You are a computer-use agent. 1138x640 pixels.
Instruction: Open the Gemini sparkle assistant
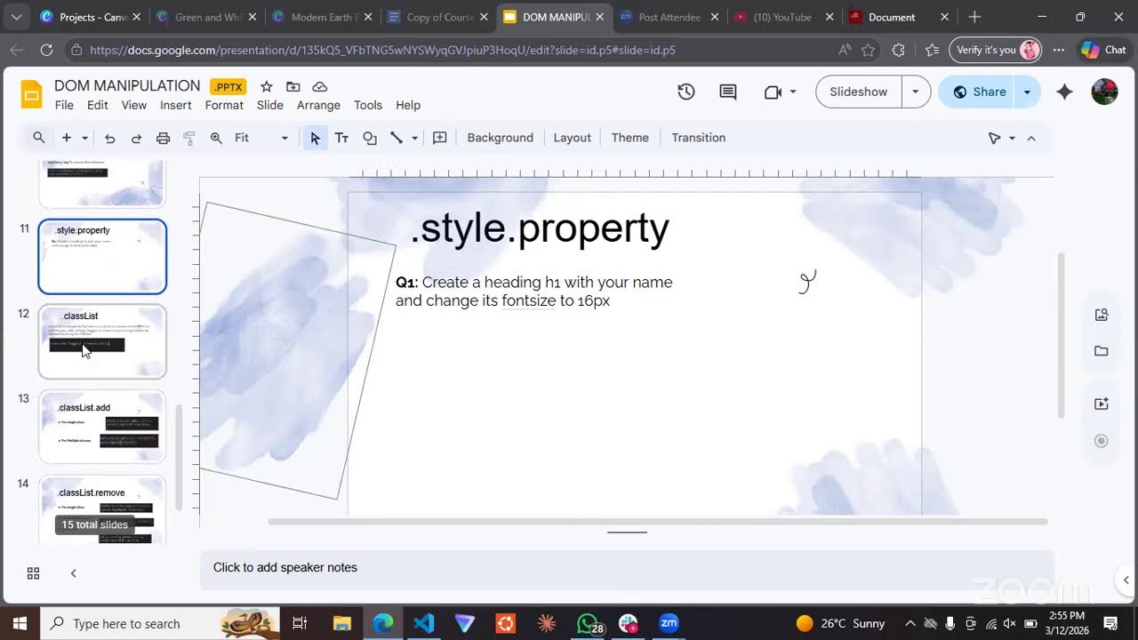tap(1064, 92)
